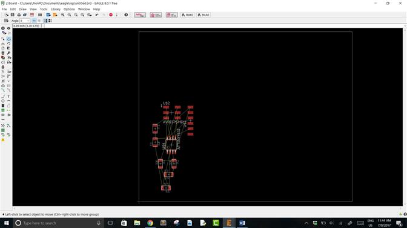Screen dimensions: 407x228
Task: Open the Options menu
Action: click(x=69, y=9)
